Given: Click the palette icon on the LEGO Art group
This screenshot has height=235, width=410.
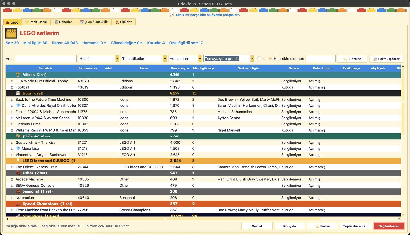Looking at the screenshot, I should click(18, 136).
